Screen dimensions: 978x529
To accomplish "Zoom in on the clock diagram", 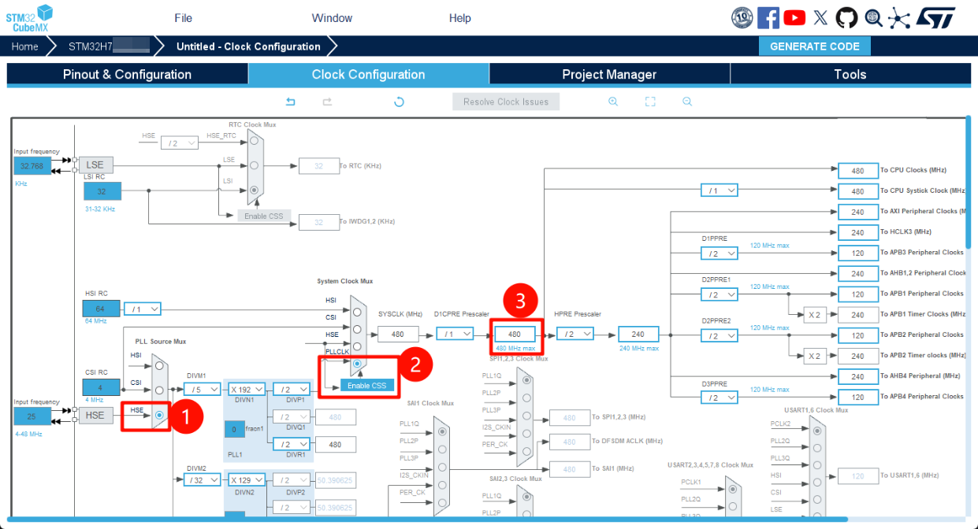I will coord(613,102).
